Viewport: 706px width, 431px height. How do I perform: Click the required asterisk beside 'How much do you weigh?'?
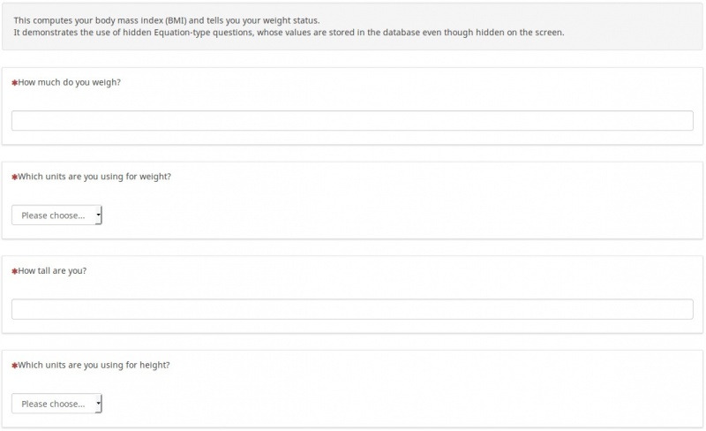click(14, 82)
